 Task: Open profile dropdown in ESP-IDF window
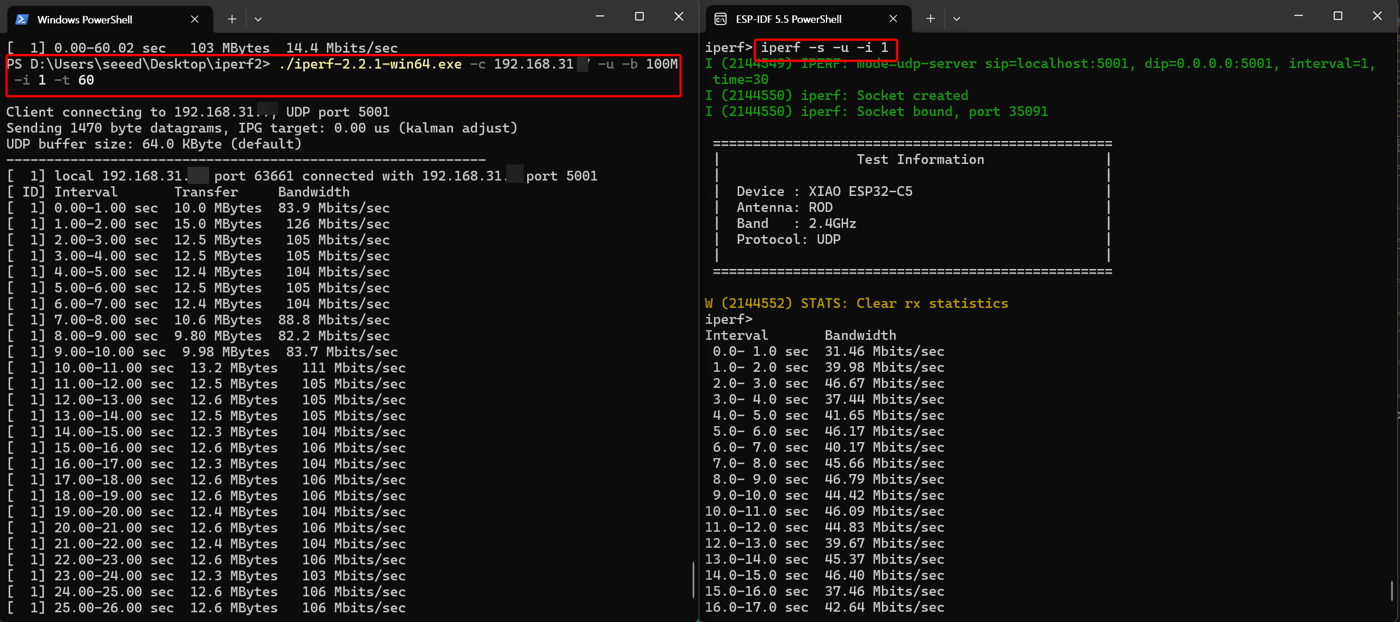coord(957,19)
